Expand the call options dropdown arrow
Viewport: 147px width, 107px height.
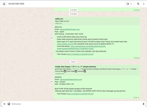131,4
